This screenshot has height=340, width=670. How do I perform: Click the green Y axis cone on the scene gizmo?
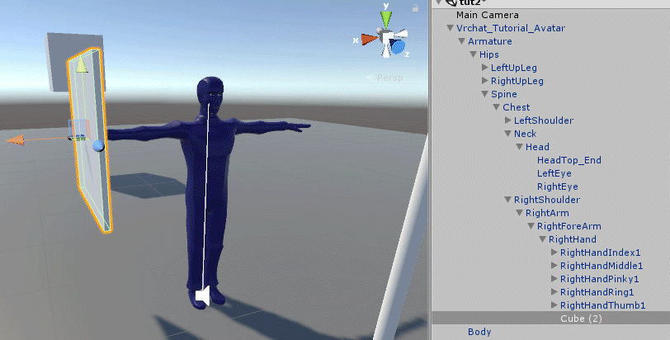(386, 19)
